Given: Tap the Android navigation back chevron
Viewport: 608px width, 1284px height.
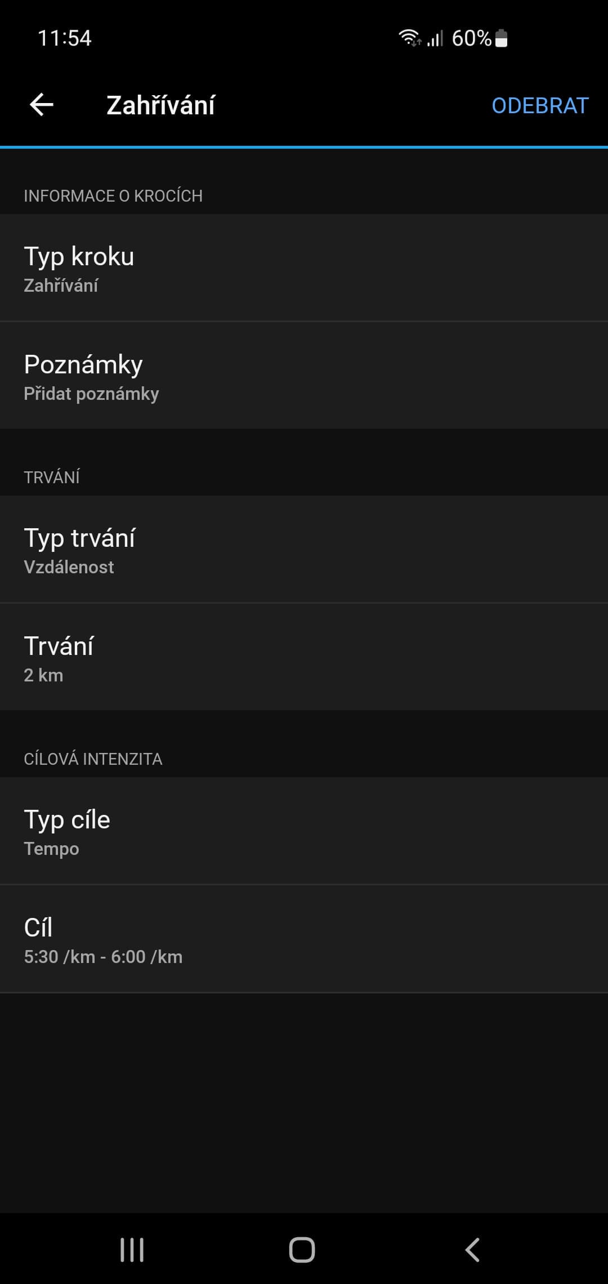Looking at the screenshot, I should [x=473, y=1250].
